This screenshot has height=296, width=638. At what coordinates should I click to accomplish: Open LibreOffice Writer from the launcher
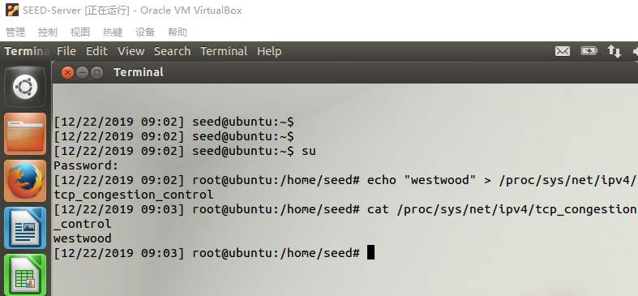point(25,228)
